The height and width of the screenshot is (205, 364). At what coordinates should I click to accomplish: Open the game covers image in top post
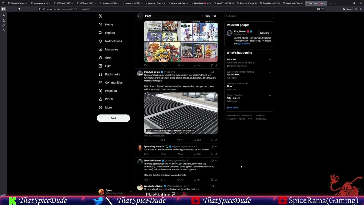tap(181, 42)
